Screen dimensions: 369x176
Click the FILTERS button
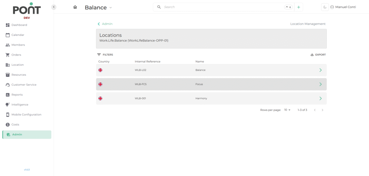pyautogui.click(x=105, y=55)
